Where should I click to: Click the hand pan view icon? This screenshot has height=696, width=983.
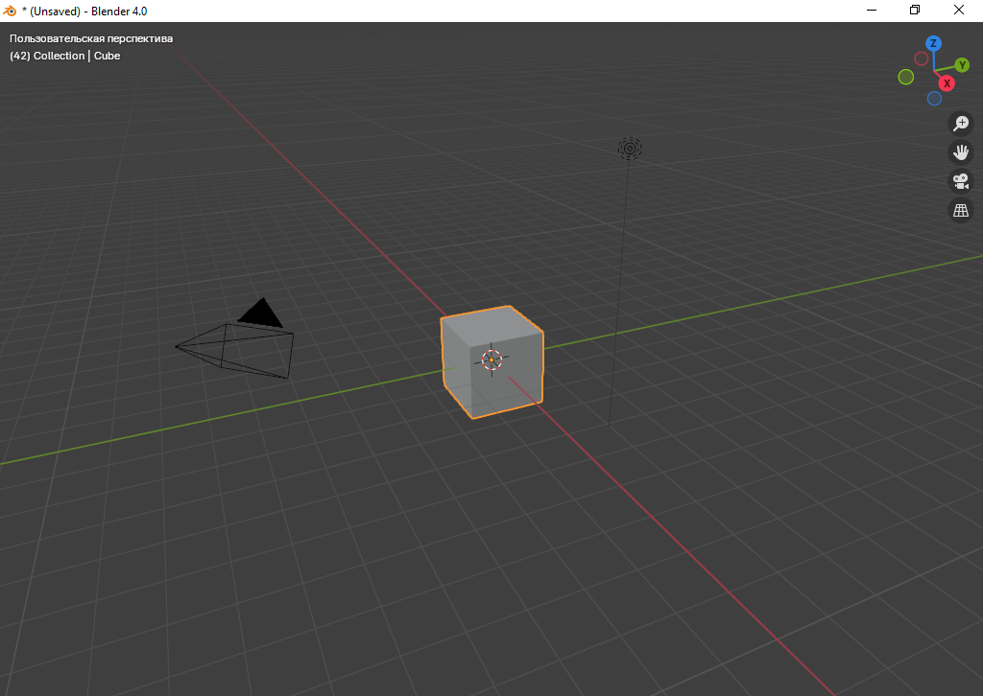(960, 152)
